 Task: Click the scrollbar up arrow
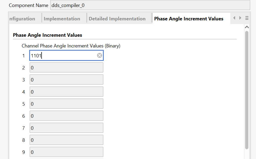click(247, 27)
